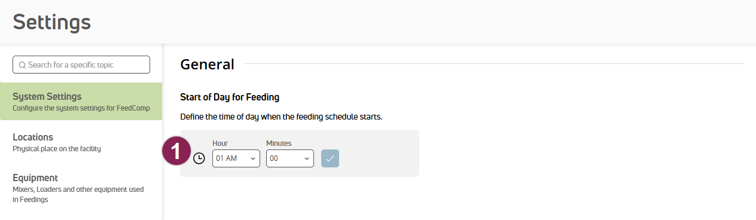
Task: Click the feeding schedule start time description
Action: [281, 117]
